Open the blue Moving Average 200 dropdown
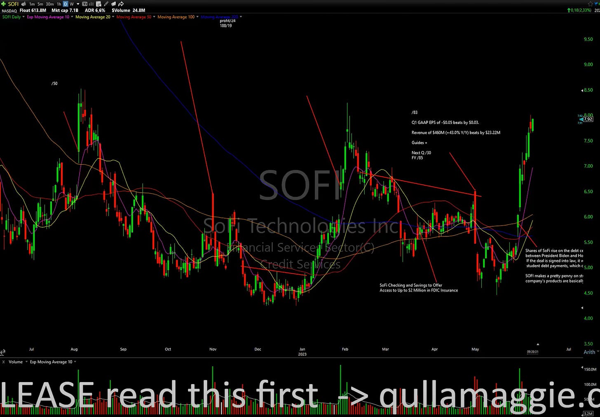 pos(241,17)
